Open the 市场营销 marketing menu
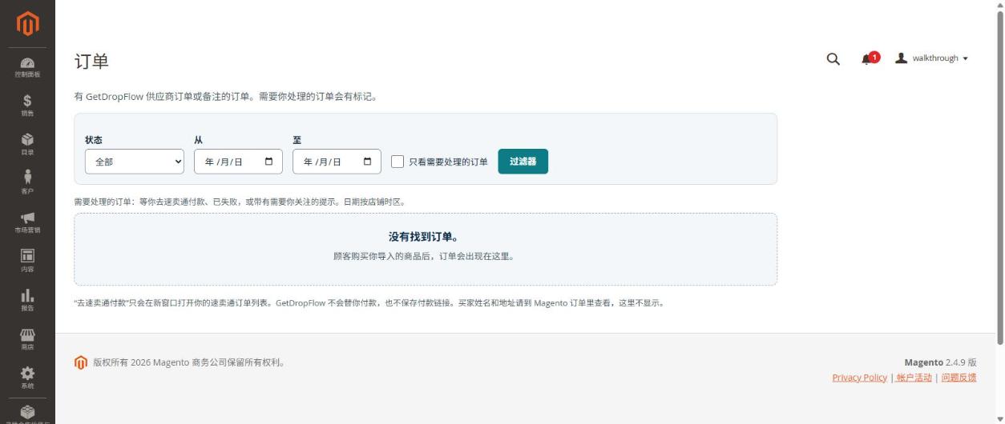 (27, 222)
